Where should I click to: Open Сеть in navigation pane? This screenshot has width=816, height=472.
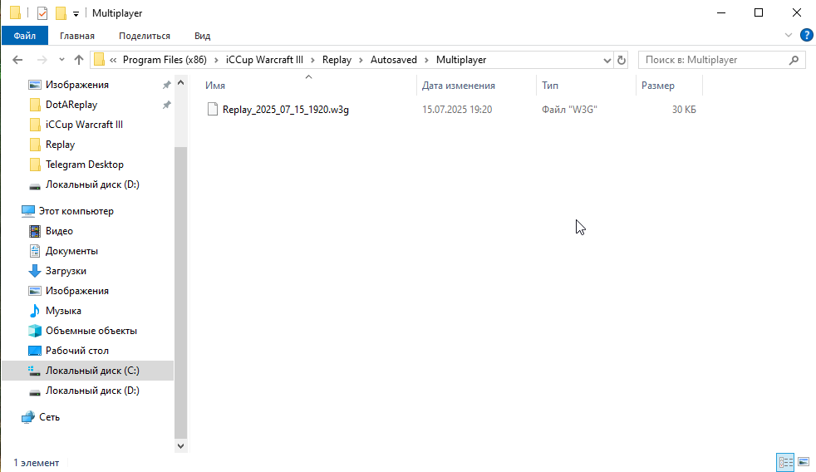tap(49, 417)
